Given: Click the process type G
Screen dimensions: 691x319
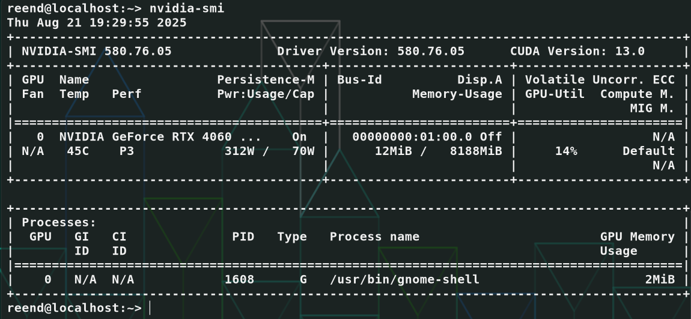Looking at the screenshot, I should pos(303,279).
